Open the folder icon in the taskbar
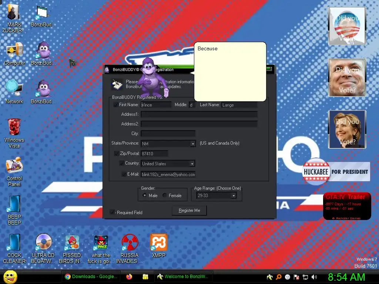The width and height of the screenshot is (379, 284). 145,277
